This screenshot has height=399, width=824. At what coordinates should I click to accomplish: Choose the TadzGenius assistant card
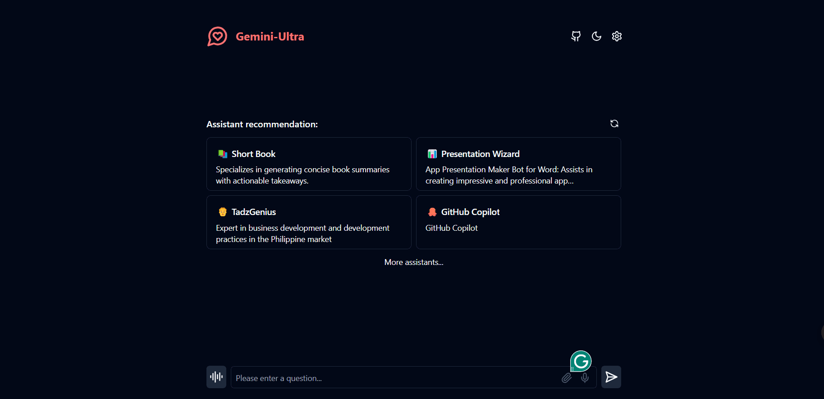click(309, 222)
